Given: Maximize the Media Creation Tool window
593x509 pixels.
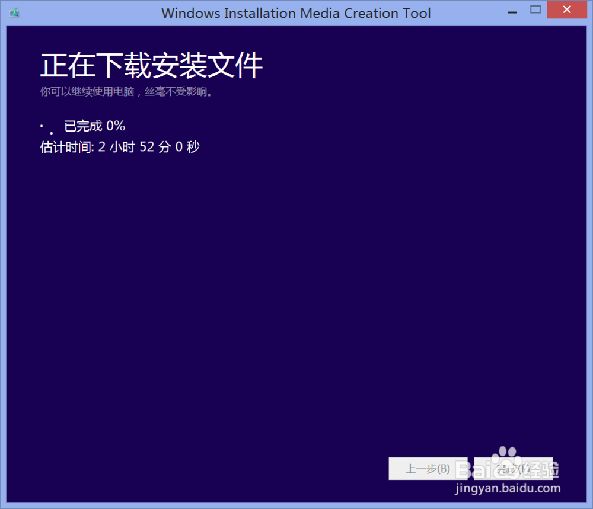Looking at the screenshot, I should [535, 10].
